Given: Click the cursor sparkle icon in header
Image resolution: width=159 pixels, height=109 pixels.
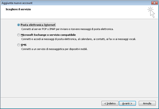Looking at the screenshot, I should point(151,12).
